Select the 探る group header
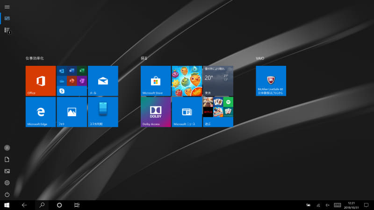This screenshot has height=210, width=374. click(x=144, y=58)
